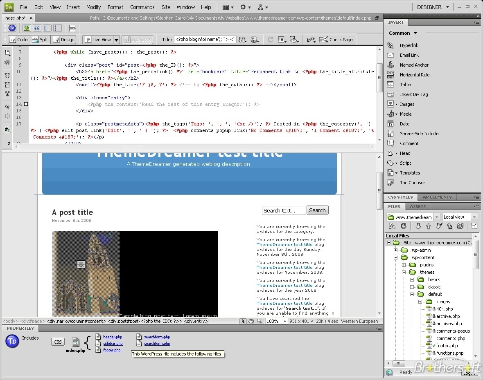Select the Hand tool in the status bar
483x380 pixels.
pos(251,321)
